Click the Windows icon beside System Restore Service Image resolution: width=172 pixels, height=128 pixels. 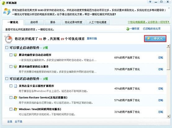tap(15, 97)
